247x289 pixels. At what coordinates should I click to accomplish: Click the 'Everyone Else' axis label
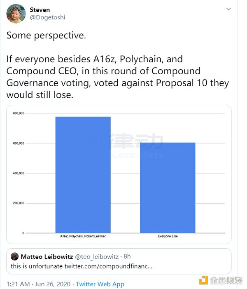[168, 236]
